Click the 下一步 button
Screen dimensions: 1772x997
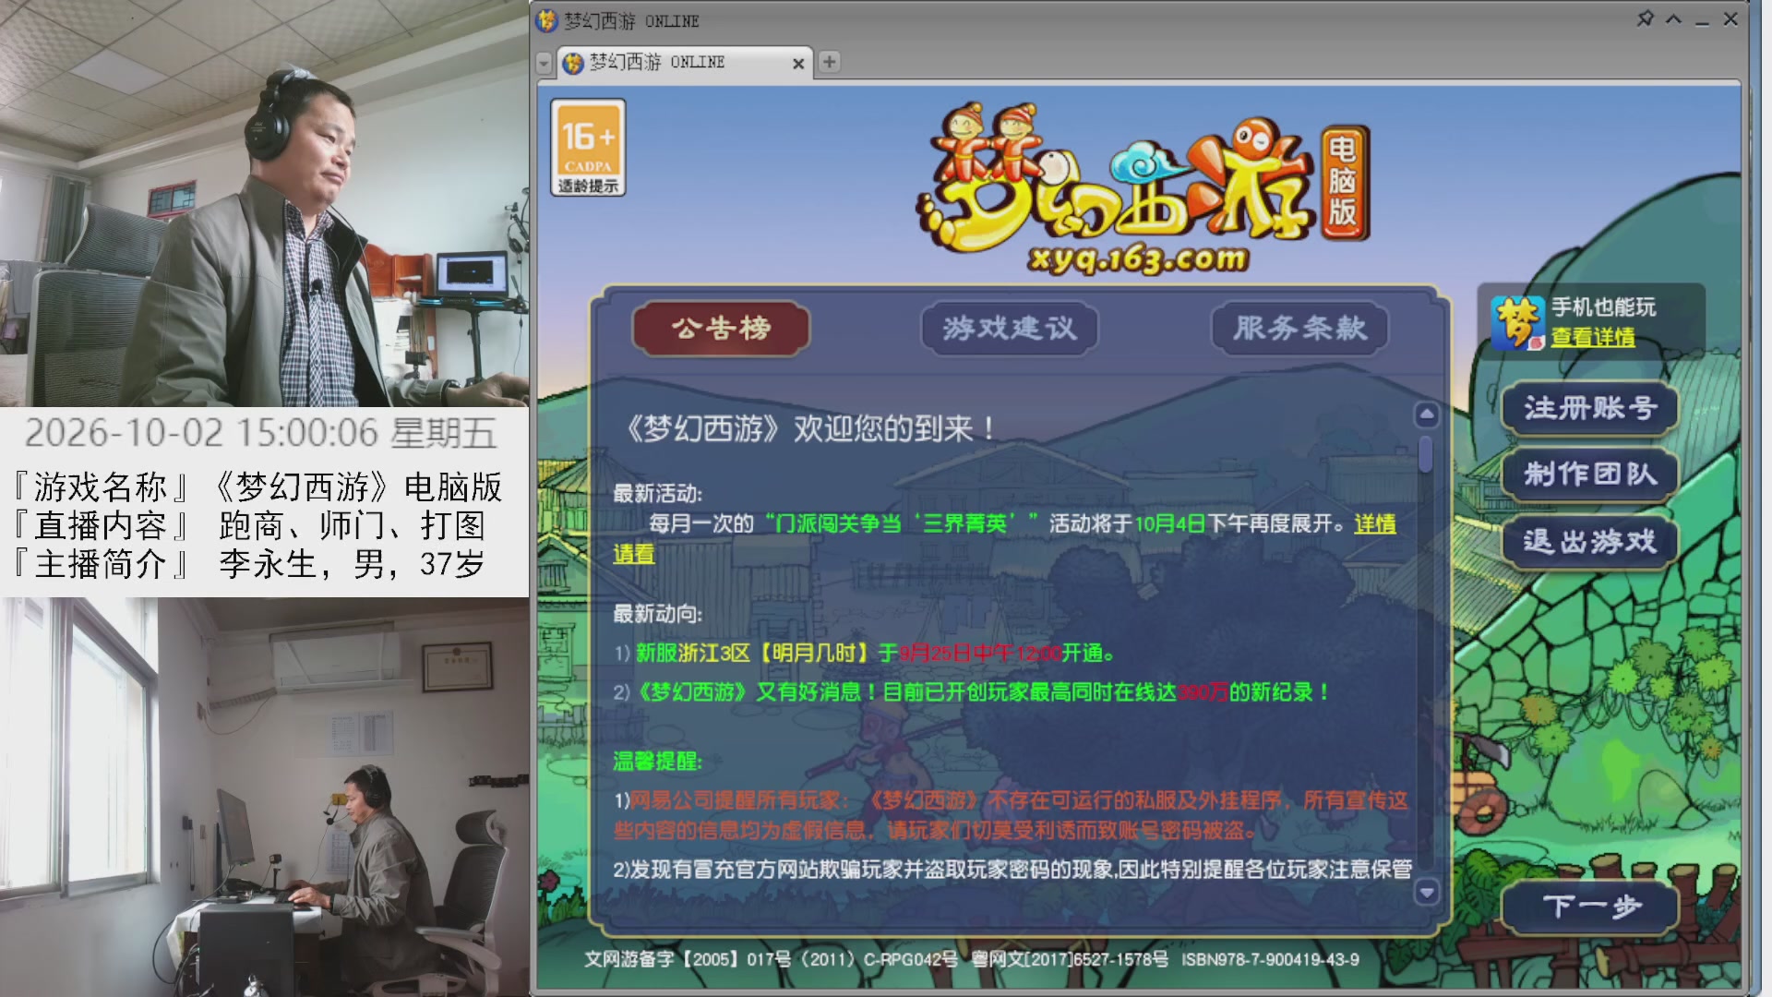(1589, 907)
